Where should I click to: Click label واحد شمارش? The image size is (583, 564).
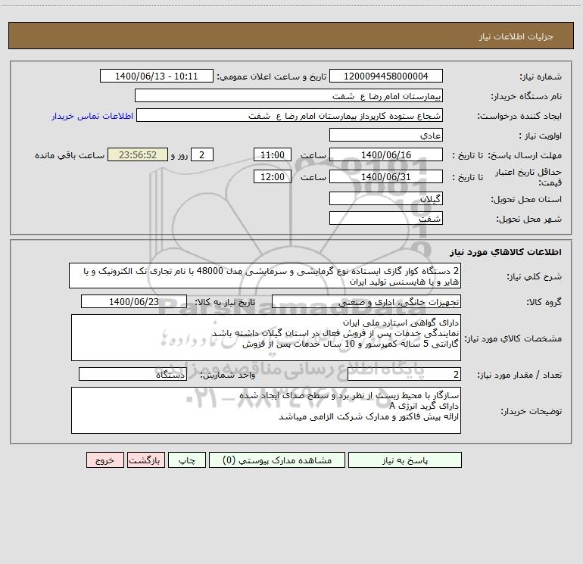tap(228, 375)
